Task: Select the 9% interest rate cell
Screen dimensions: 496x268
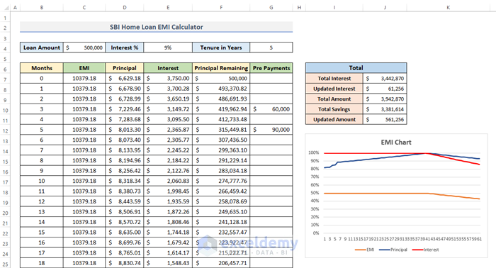Action: point(168,48)
